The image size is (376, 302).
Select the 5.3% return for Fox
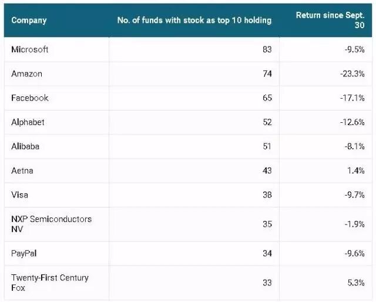coord(356,283)
